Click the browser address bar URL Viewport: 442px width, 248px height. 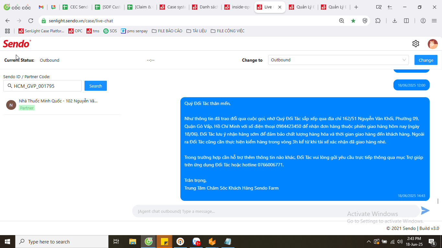pos(81,21)
